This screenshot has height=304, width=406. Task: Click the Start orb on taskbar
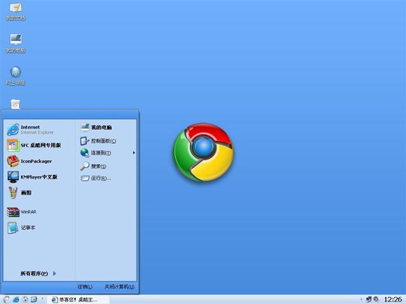(x=6, y=300)
